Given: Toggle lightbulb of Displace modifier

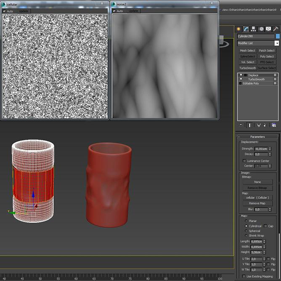Looking at the screenshot, I should pyautogui.click(x=241, y=75).
